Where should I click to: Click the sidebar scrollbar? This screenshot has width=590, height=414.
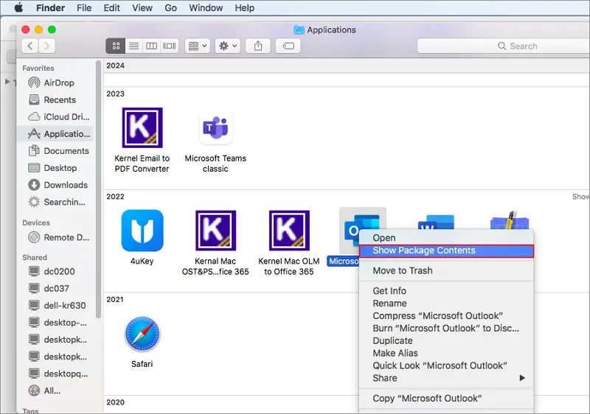pos(98,190)
